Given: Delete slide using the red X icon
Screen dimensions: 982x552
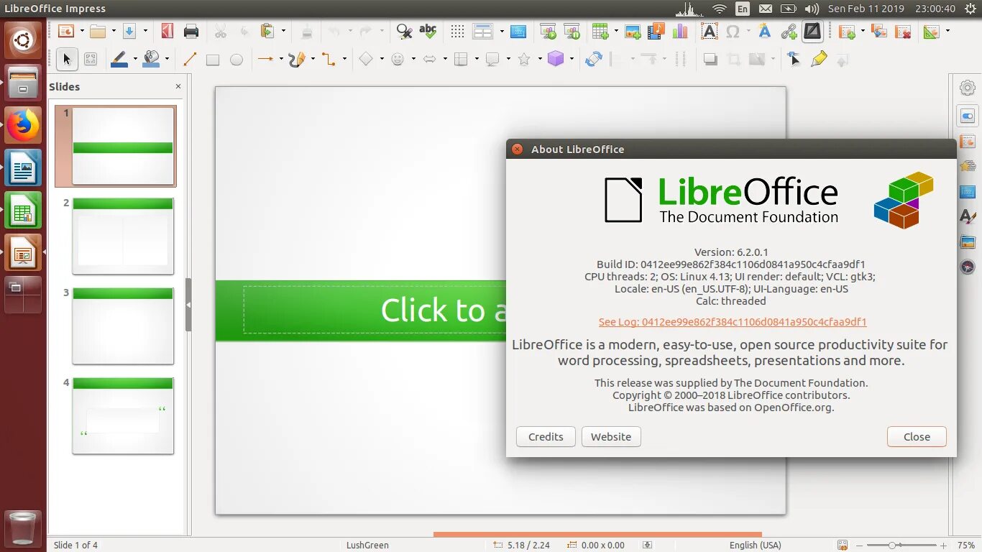Looking at the screenshot, I should (x=903, y=31).
